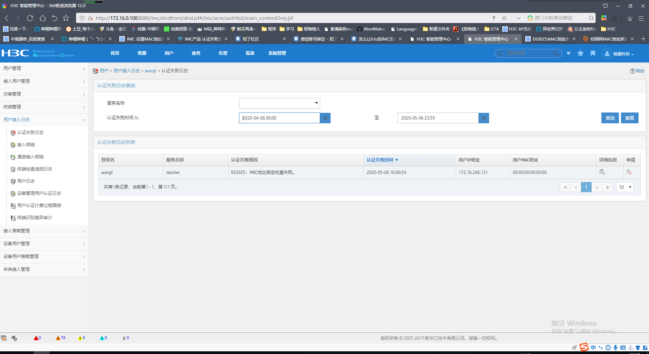Open the 晓雷科技 user account menu
This screenshot has width=649, height=354.
point(618,54)
